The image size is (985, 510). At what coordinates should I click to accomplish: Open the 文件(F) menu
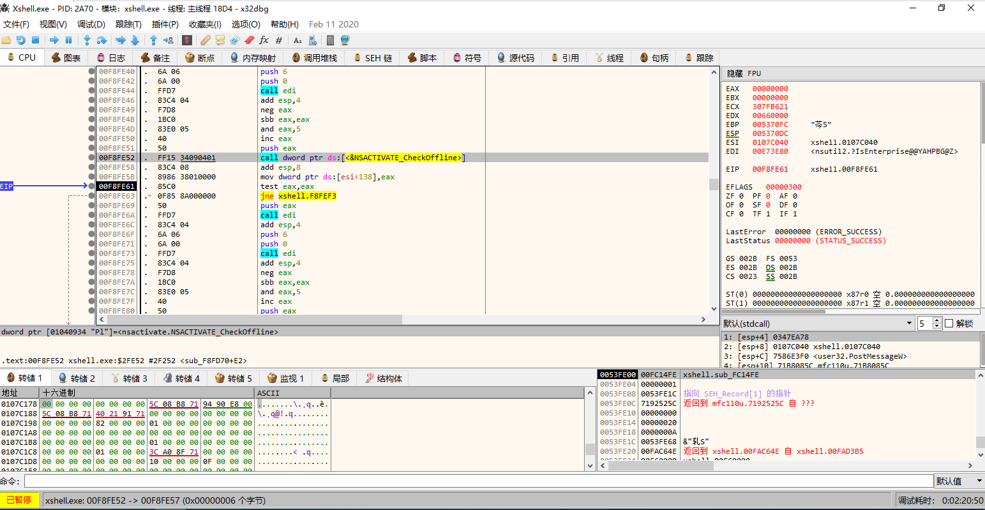(x=16, y=24)
